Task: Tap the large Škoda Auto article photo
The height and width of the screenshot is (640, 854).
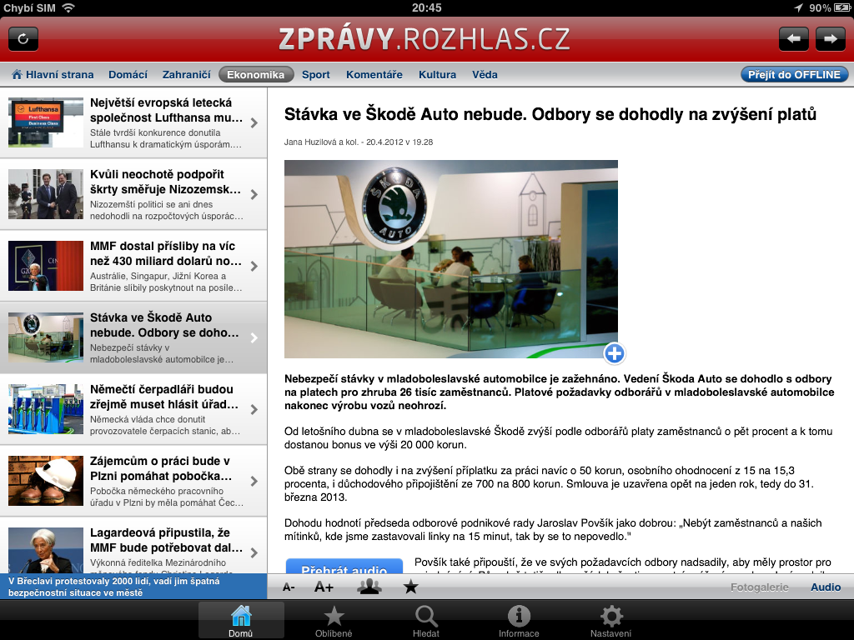Action: click(x=451, y=259)
